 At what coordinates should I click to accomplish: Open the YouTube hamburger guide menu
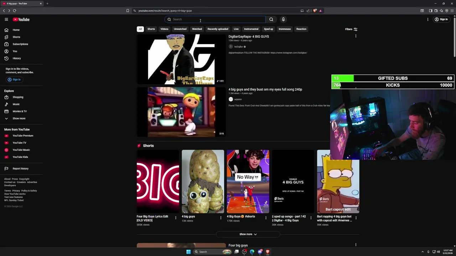(x=6, y=20)
